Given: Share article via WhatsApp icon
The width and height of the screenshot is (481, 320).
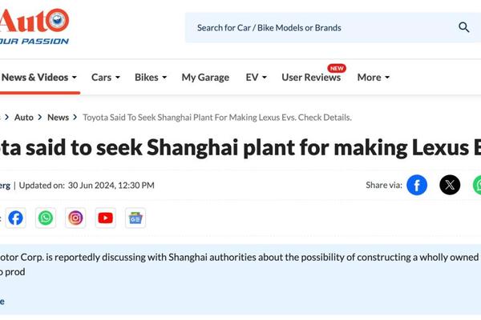Looking at the screenshot, I should tap(477, 185).
